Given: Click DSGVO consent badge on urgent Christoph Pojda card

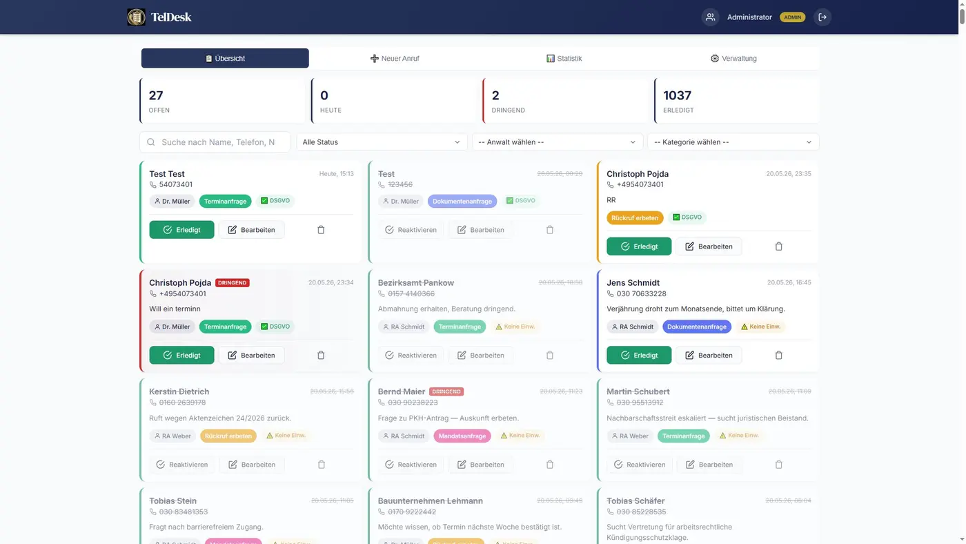Looking at the screenshot, I should click(275, 327).
